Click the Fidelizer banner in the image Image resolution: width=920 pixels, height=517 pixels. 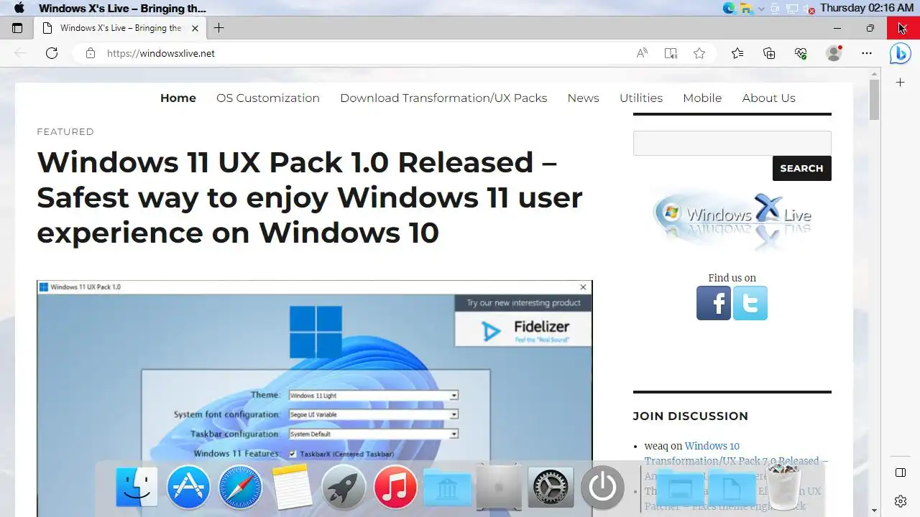523,330
